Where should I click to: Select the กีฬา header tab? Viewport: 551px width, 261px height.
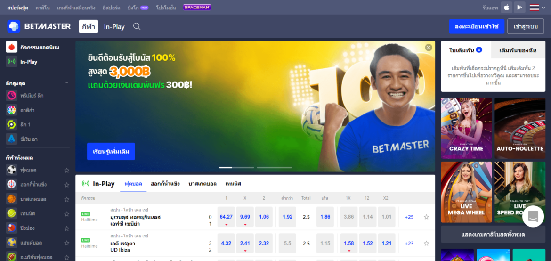click(89, 26)
